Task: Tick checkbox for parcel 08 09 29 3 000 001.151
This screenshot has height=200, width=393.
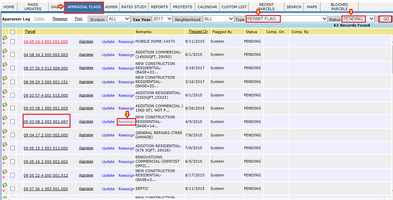Action: [12, 82]
